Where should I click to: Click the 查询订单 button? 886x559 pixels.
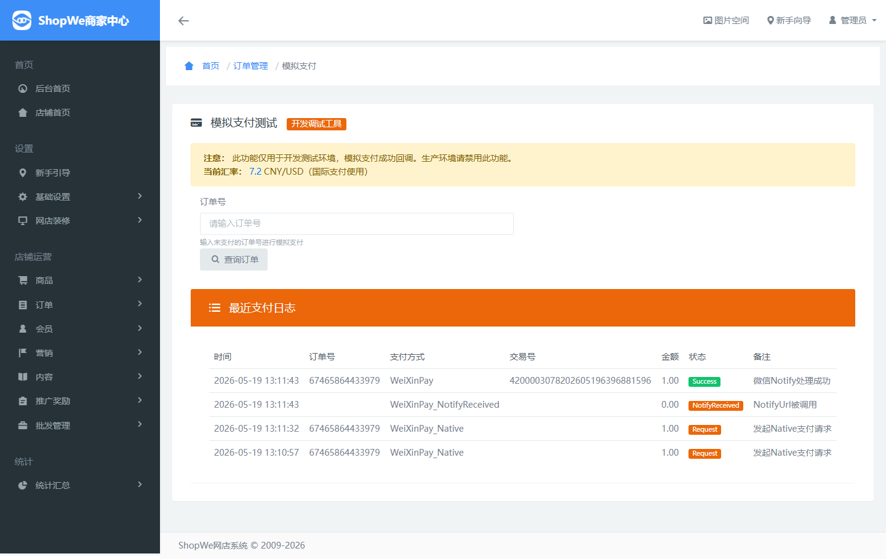pos(234,260)
